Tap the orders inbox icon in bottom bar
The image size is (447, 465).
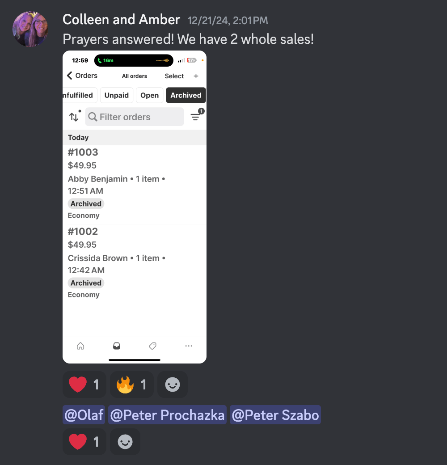117,346
